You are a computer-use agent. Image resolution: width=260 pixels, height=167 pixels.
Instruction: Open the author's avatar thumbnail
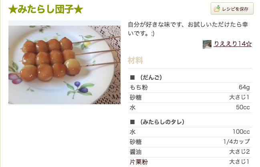point(207,44)
